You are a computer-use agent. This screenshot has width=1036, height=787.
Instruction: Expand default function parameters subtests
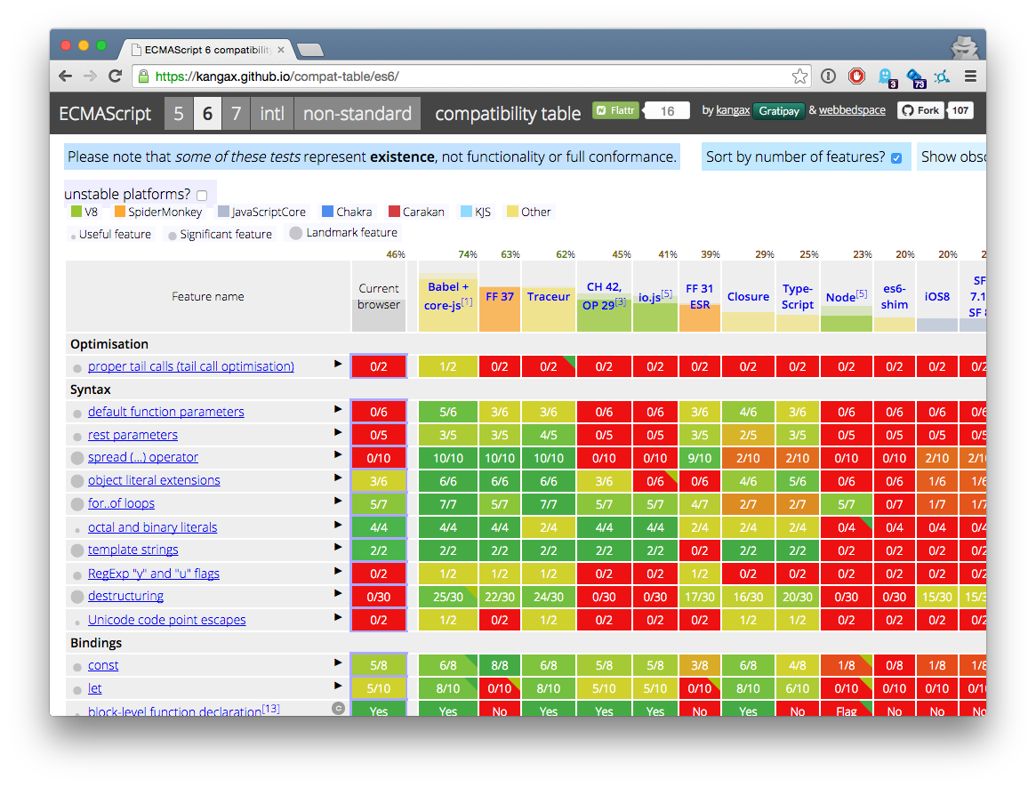[338, 410]
